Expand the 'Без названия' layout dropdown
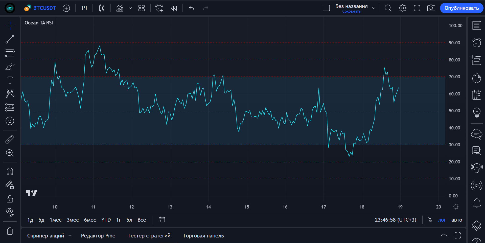This screenshot has height=243, width=485. tap(374, 8)
